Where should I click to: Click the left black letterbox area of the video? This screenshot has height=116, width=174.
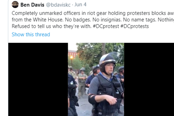point(38,79)
